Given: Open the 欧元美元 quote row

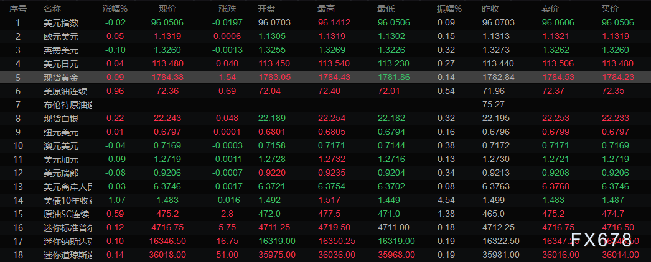Looking at the screenshot, I should (61, 36).
